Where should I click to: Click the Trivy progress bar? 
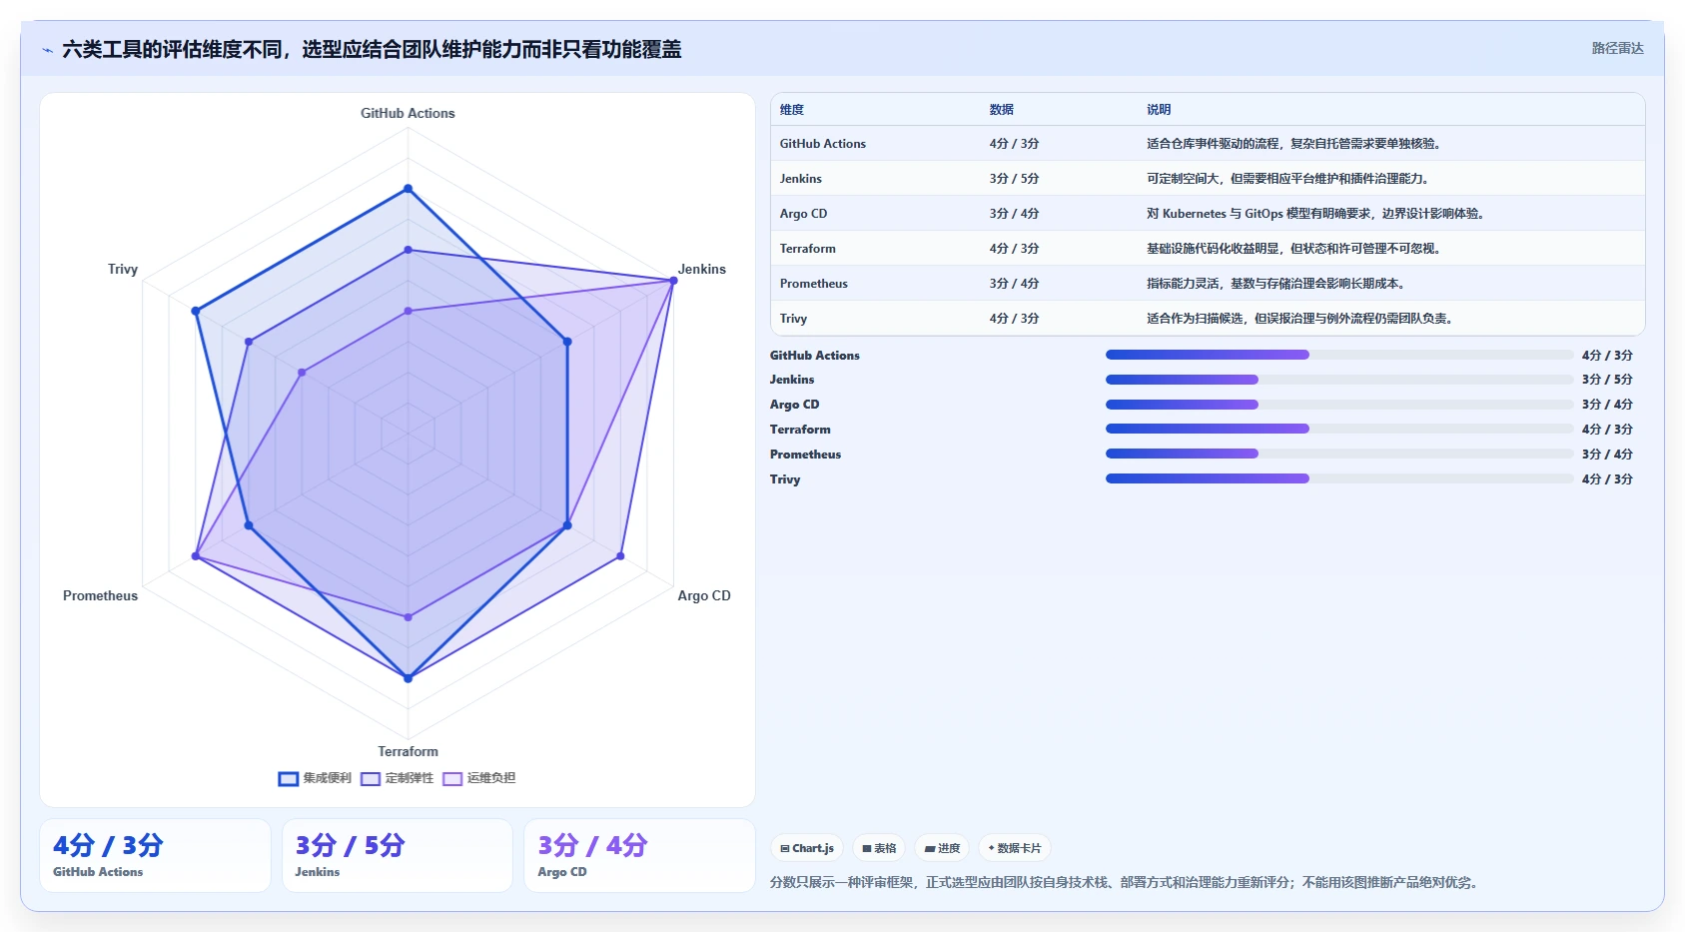coord(1339,478)
